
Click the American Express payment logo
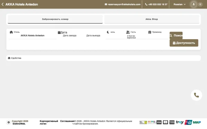(172, 122)
